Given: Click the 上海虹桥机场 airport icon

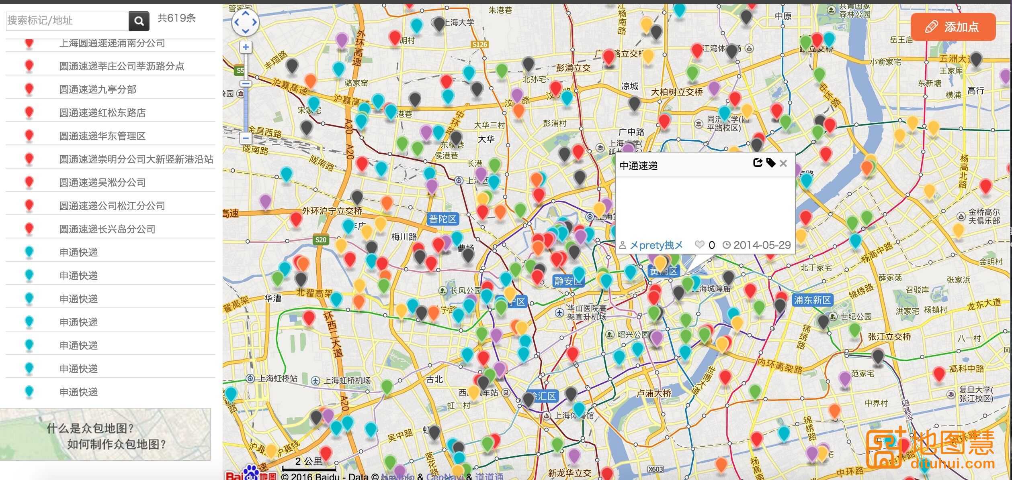Looking at the screenshot, I should pos(316,380).
